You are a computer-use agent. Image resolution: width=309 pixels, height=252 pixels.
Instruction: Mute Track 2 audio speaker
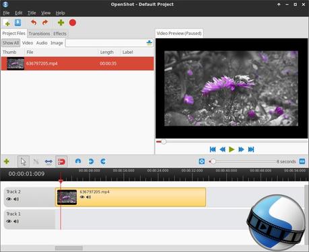point(16,199)
